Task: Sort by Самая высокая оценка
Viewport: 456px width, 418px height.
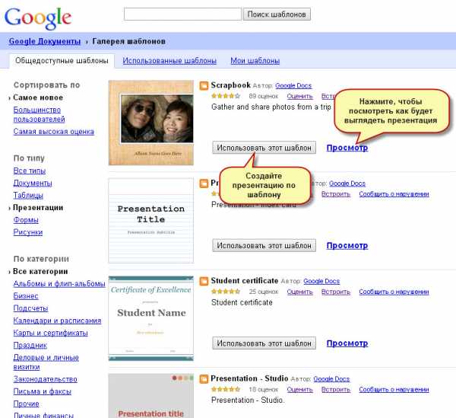Action: click(53, 132)
